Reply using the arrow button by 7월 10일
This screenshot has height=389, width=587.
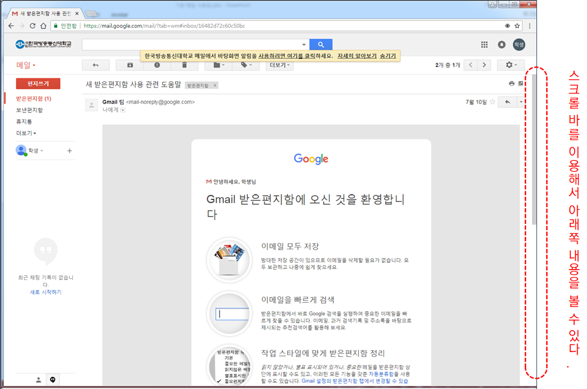point(507,102)
